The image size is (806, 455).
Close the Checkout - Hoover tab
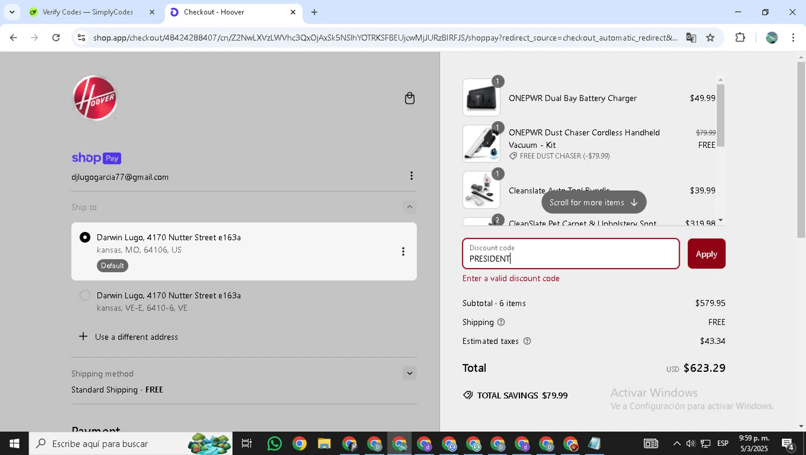293,12
